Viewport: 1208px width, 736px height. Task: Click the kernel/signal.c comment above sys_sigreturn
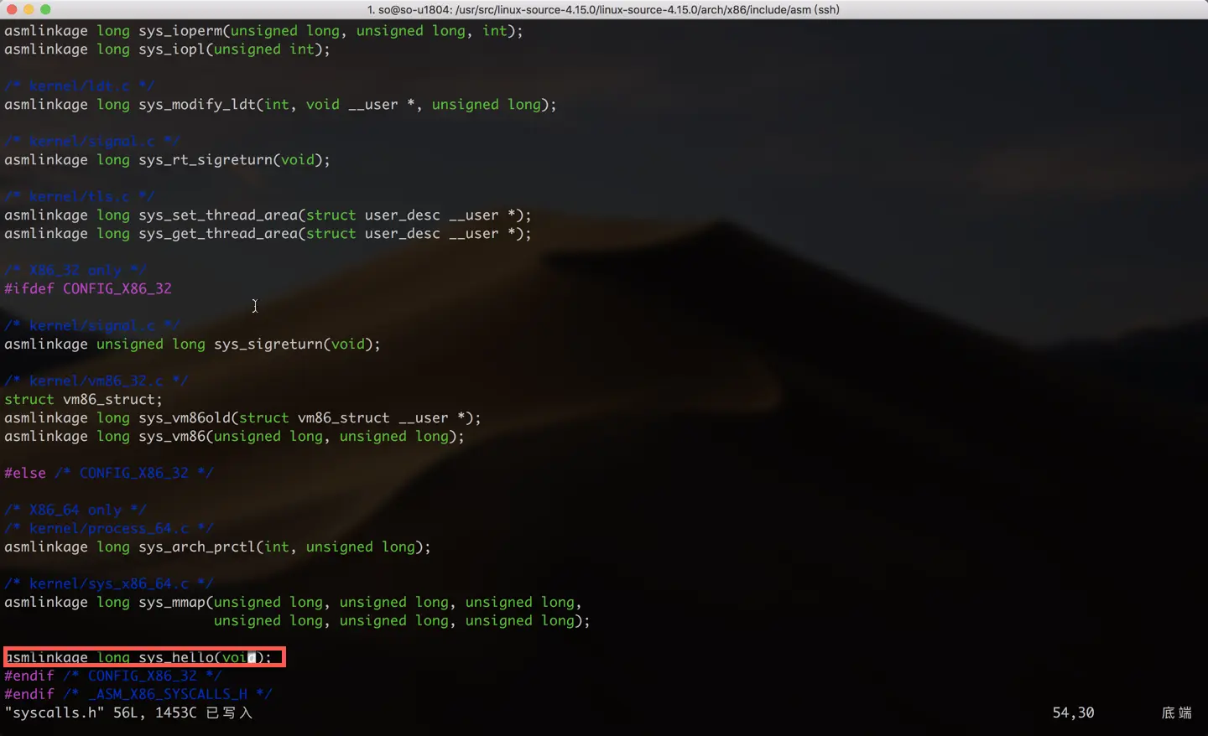point(92,326)
